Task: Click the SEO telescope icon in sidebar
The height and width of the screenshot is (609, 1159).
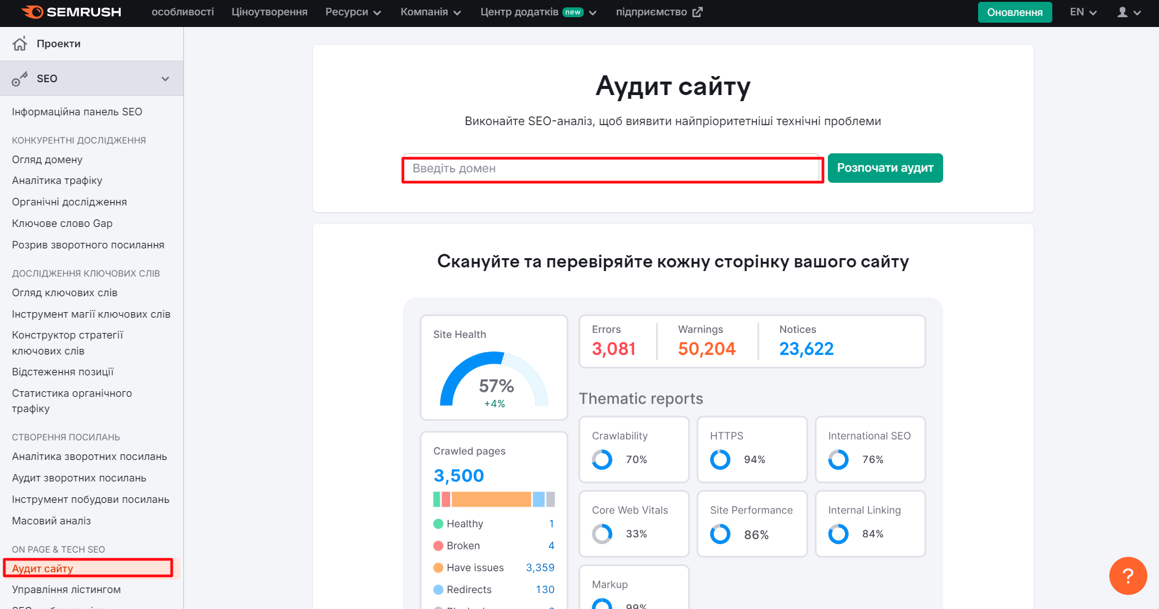Action: [20, 79]
